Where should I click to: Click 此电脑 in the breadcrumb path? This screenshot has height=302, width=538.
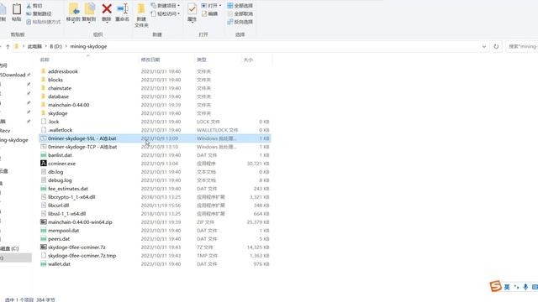(34, 47)
